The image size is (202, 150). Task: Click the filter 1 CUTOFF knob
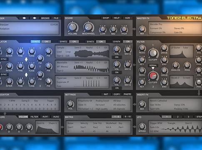coord(153,53)
